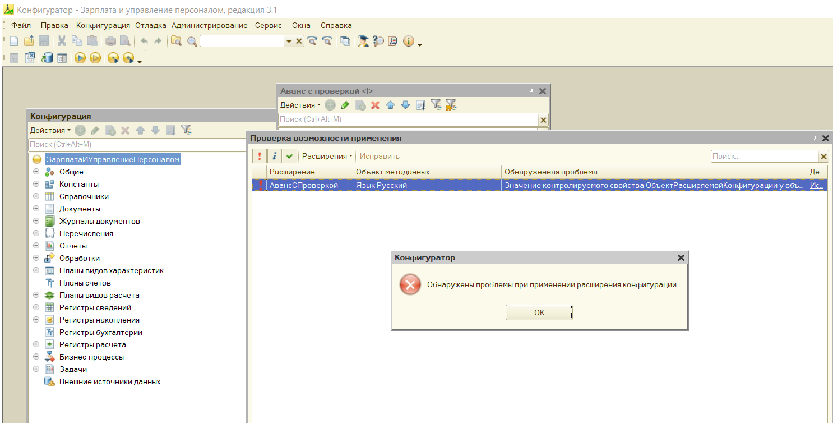
Task: Open the Файл menu
Action: (21, 25)
